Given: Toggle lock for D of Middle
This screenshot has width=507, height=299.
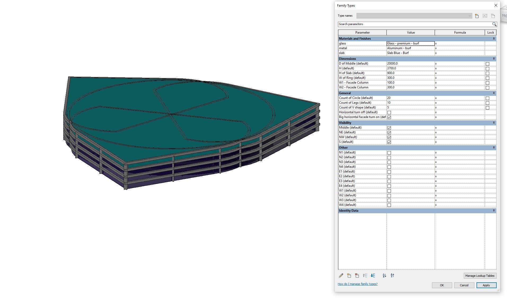Looking at the screenshot, I should pyautogui.click(x=487, y=64).
